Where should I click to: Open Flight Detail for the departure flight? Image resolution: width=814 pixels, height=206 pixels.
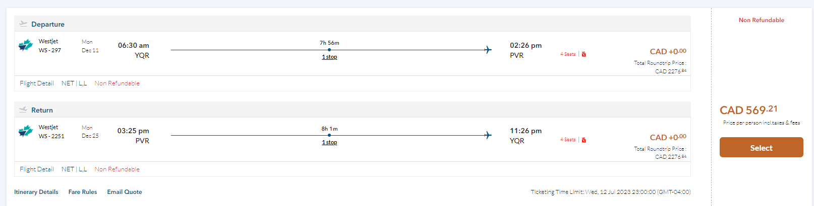(x=37, y=83)
